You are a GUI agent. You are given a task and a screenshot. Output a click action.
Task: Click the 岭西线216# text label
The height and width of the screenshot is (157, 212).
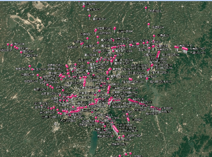[x=31, y=55]
